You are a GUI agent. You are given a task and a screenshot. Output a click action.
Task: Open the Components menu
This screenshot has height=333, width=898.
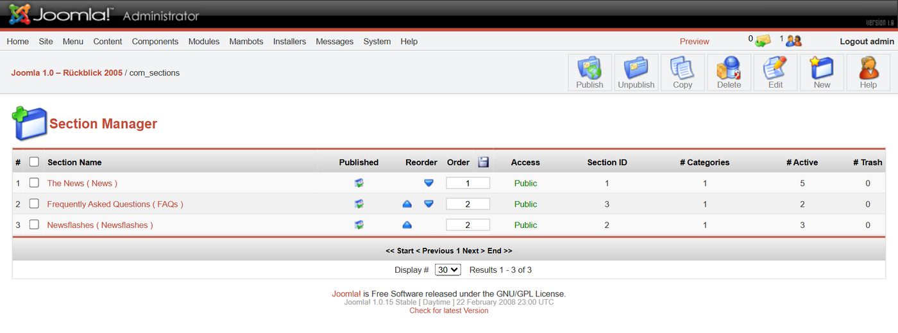click(x=155, y=41)
